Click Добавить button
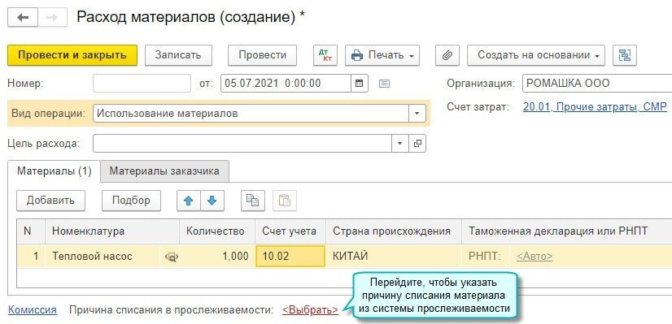The width and height of the screenshot is (672, 324). pyautogui.click(x=50, y=201)
